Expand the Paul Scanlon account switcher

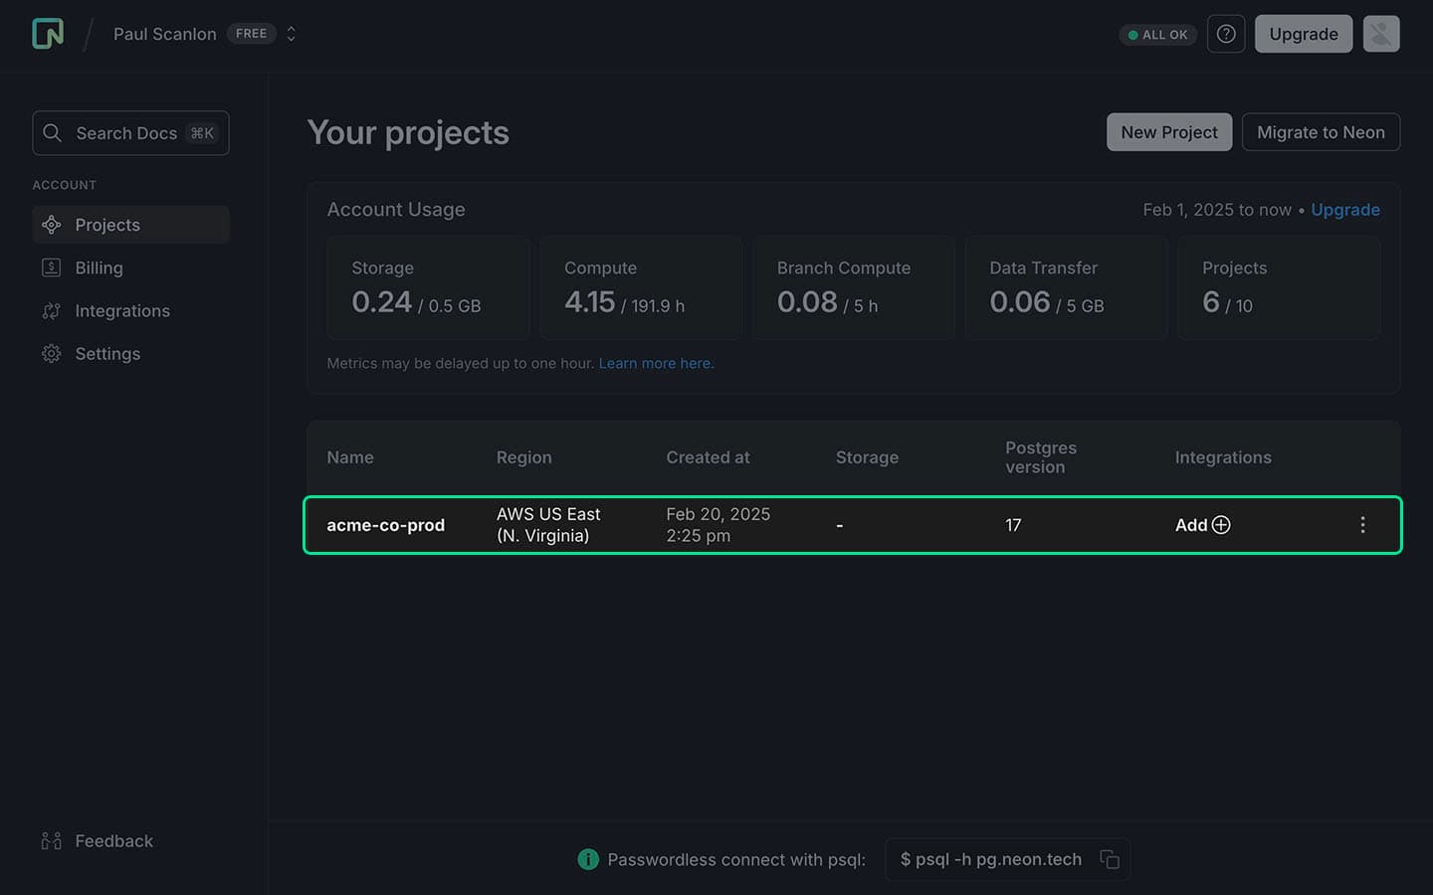click(291, 34)
